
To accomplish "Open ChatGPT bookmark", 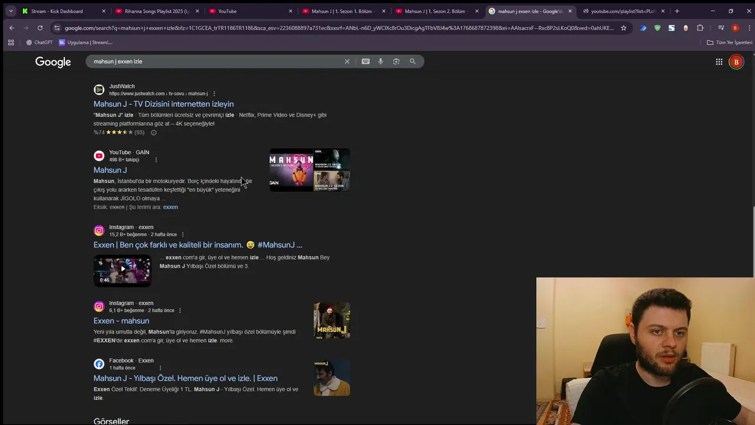I will click(39, 42).
